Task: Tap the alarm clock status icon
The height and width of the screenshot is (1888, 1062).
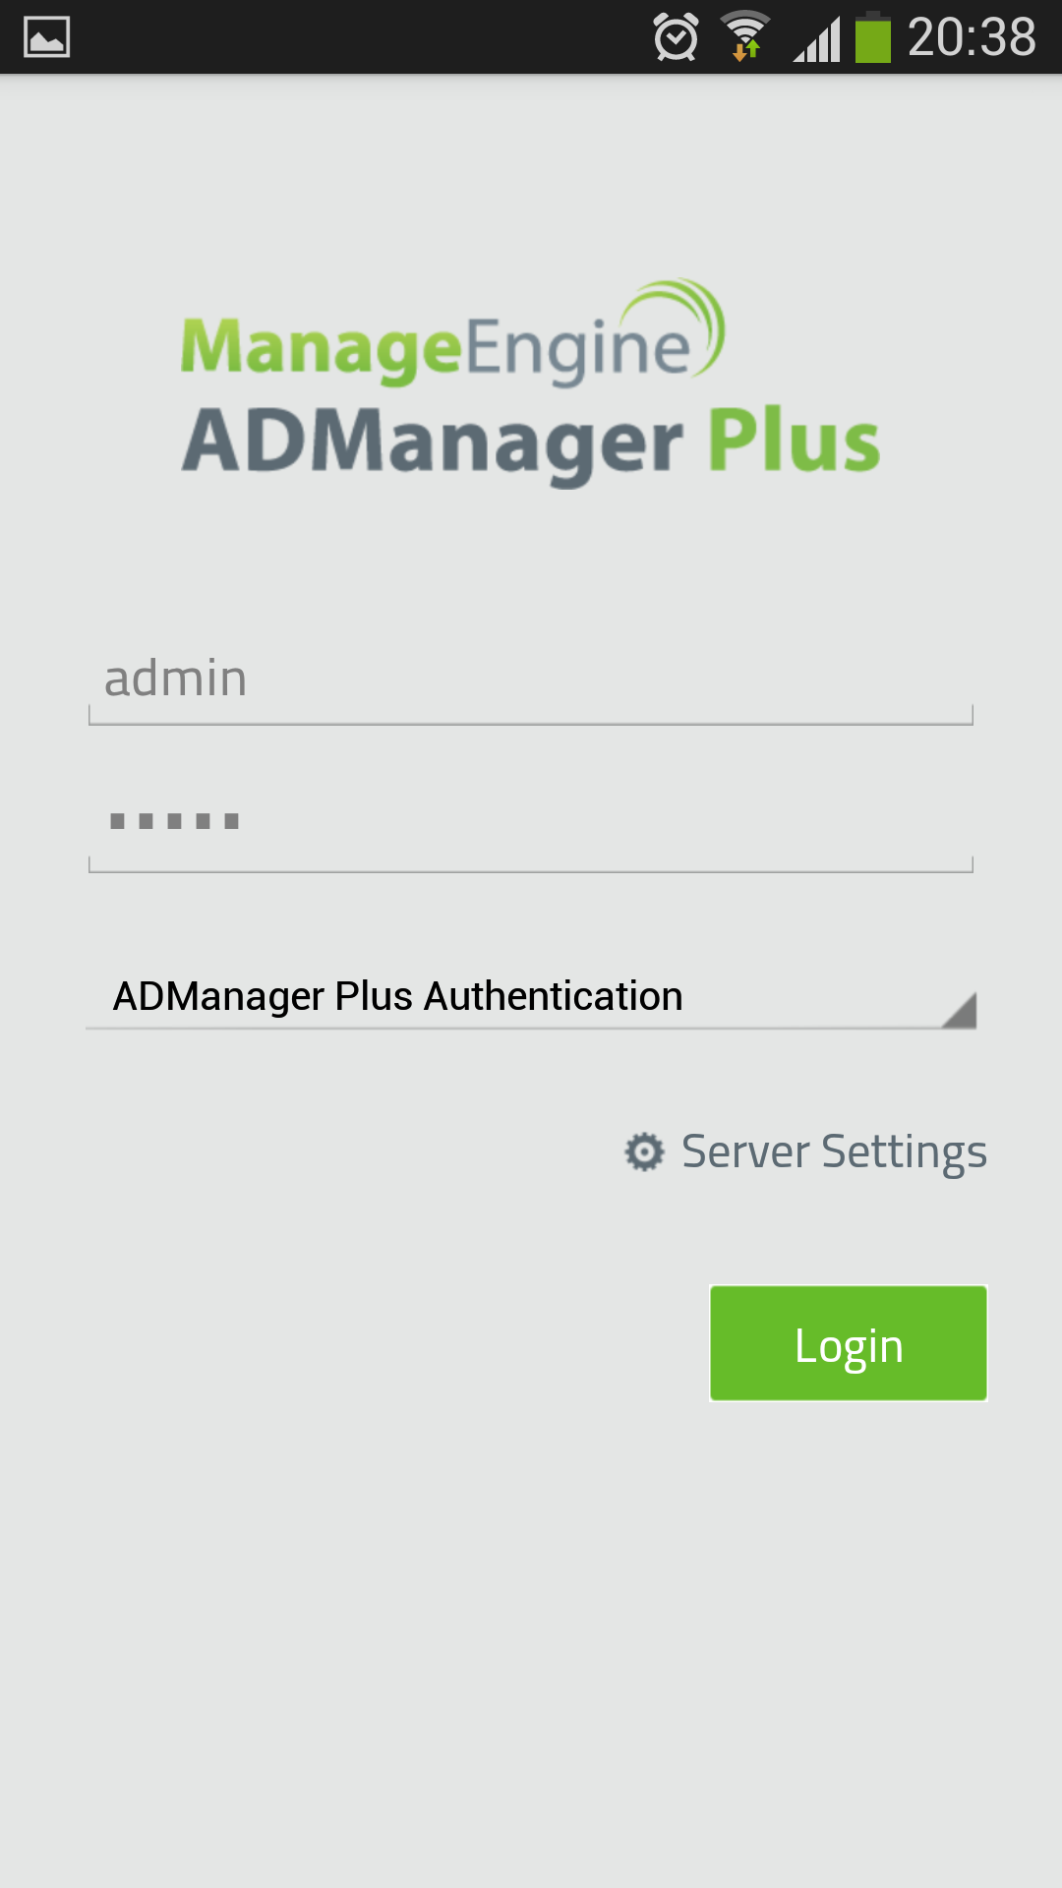Action: point(676,37)
